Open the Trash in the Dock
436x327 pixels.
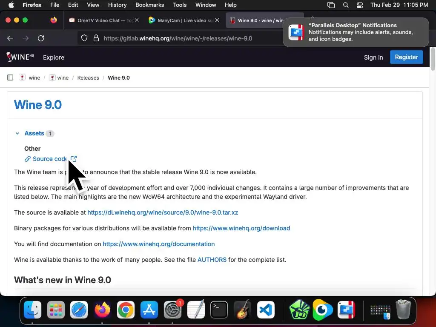(403, 309)
